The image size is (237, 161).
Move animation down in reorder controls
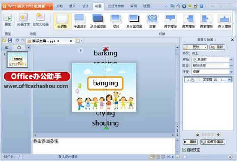218,135
